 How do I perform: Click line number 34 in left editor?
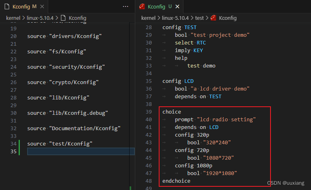point(13,144)
